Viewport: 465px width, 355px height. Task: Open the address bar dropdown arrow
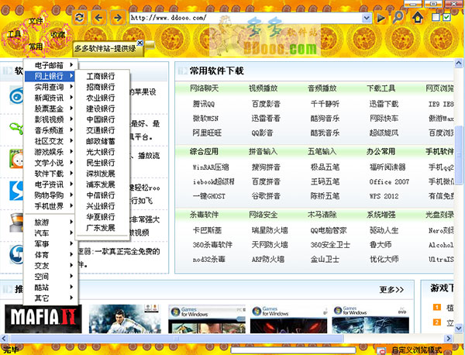tap(367, 18)
